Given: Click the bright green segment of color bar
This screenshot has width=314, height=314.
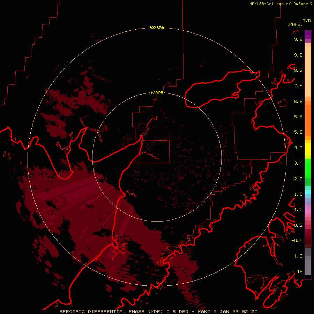Looking at the screenshot, I should click(308, 169).
